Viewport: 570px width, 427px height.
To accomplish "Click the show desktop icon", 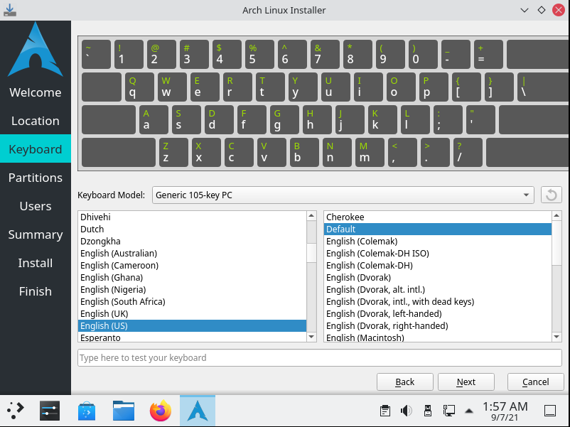I will pyautogui.click(x=550, y=411).
